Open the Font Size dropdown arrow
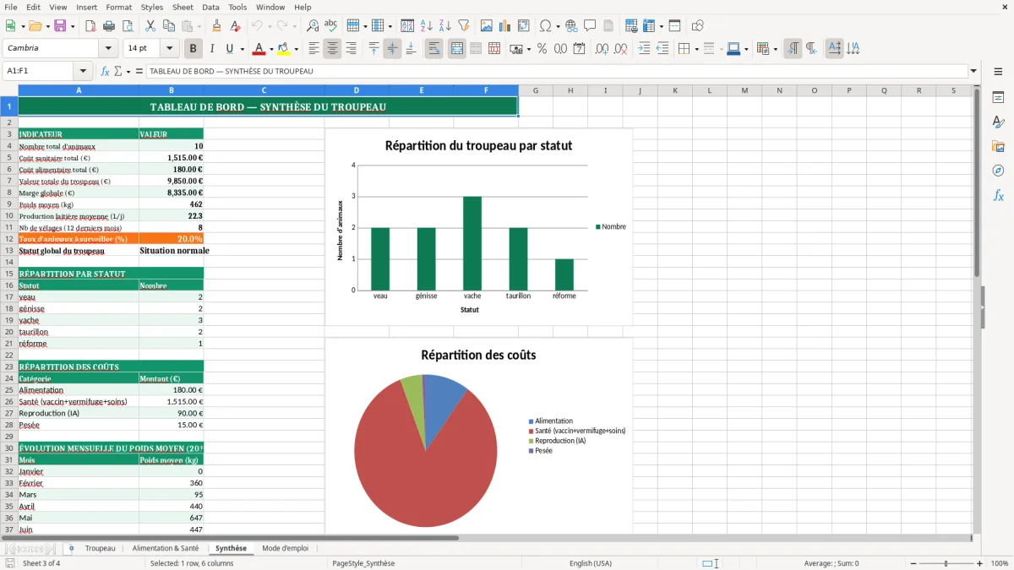1014x570 pixels. 170,49
